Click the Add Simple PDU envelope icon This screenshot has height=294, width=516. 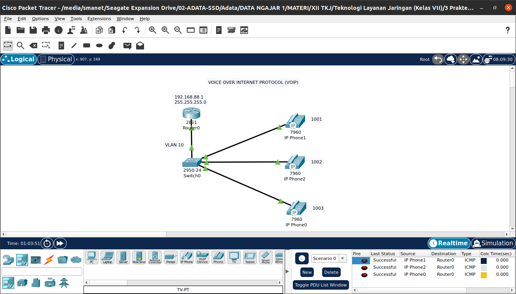click(x=127, y=46)
